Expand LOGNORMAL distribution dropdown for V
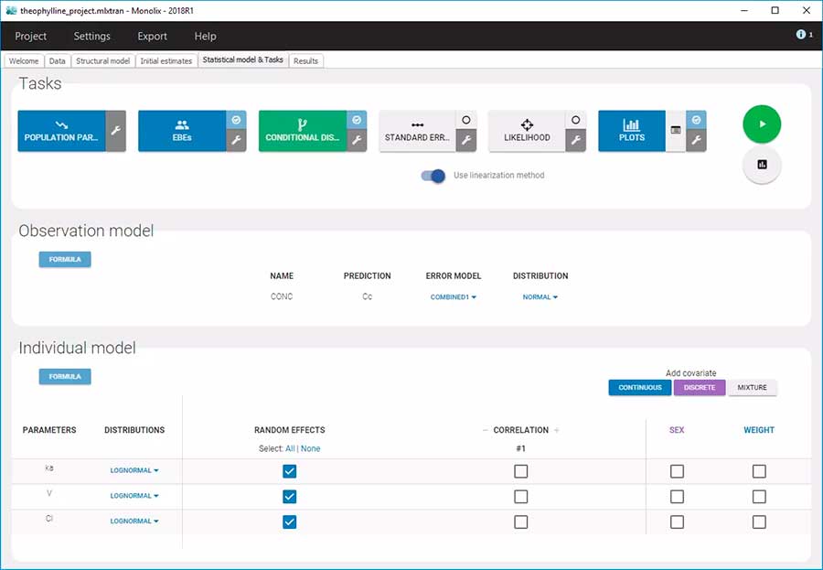This screenshot has height=570, width=823. click(134, 496)
